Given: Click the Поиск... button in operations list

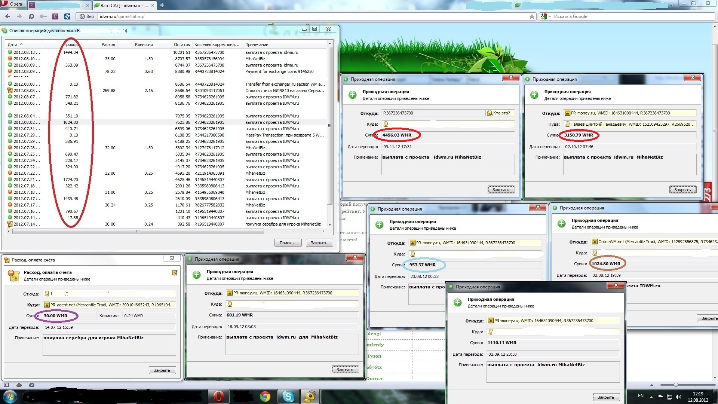Looking at the screenshot, I should pyautogui.click(x=287, y=243).
